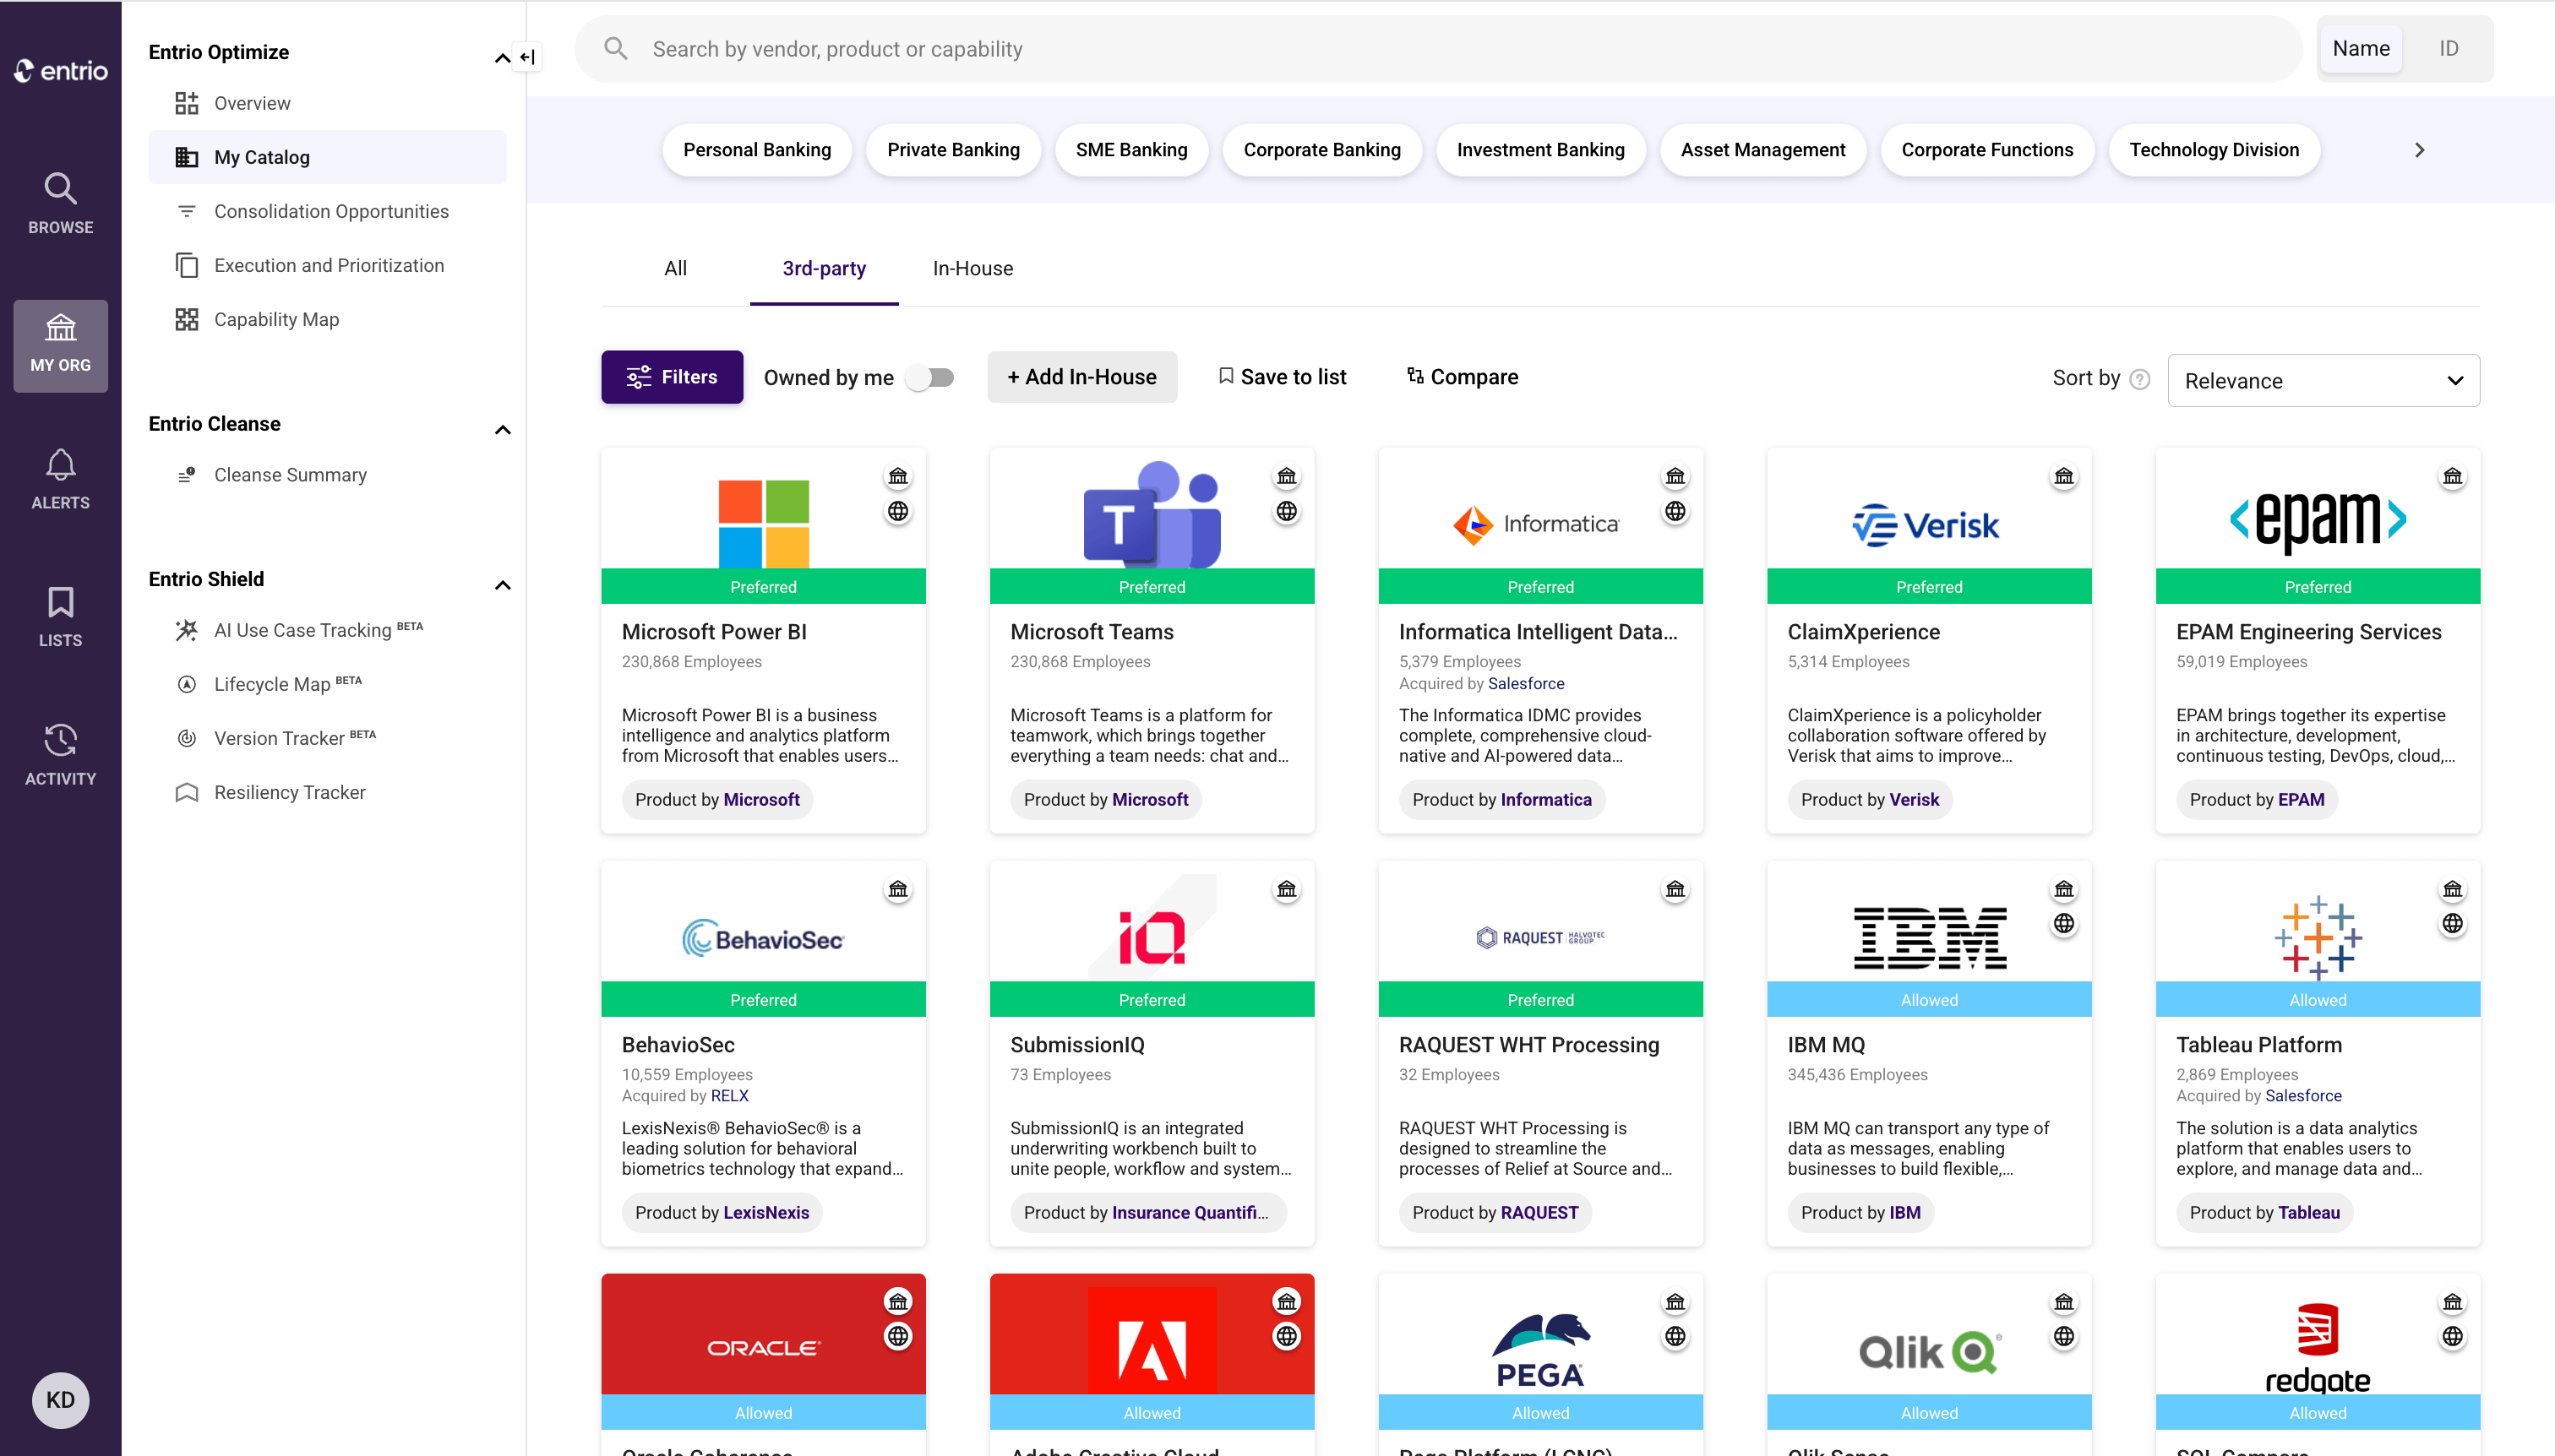Open the Relevance sort dropdown
2555x1456 pixels.
point(2323,380)
